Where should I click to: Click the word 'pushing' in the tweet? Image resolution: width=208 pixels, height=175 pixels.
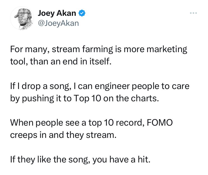(x=38, y=99)
